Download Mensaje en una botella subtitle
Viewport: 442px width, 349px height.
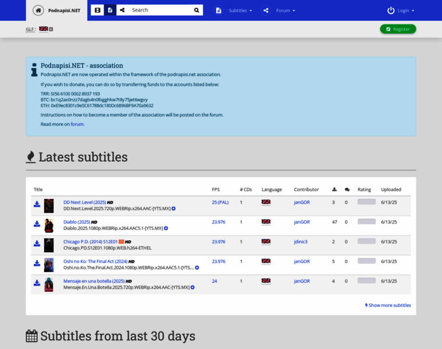tap(37, 283)
